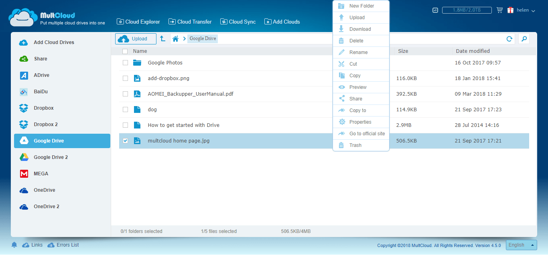
Task: Sort by the Date modified column header
Action: (x=473, y=51)
